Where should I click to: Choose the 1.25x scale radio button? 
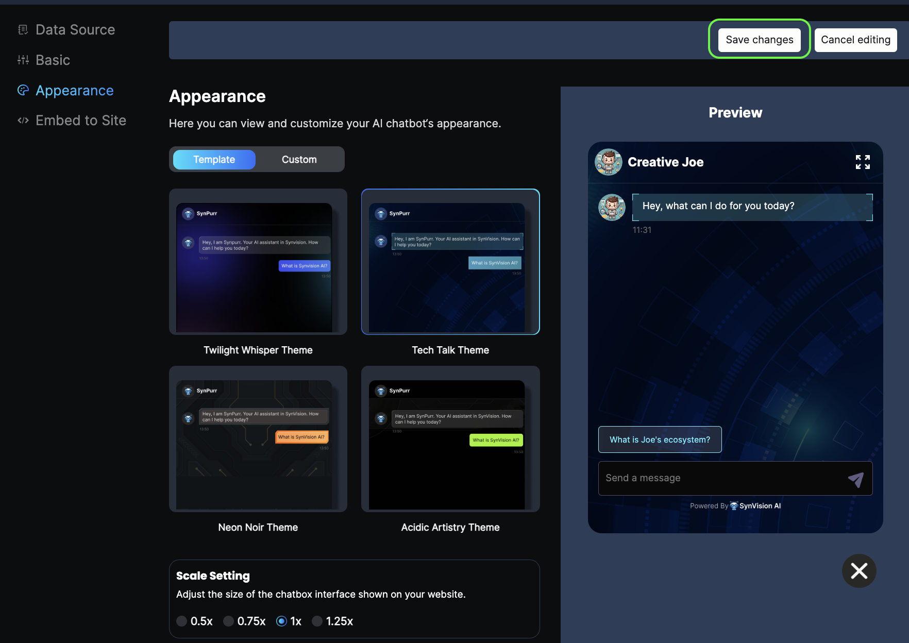click(317, 621)
